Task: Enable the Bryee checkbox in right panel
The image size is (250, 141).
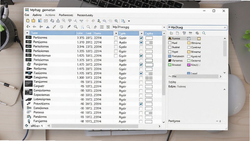Action: pos(170,52)
